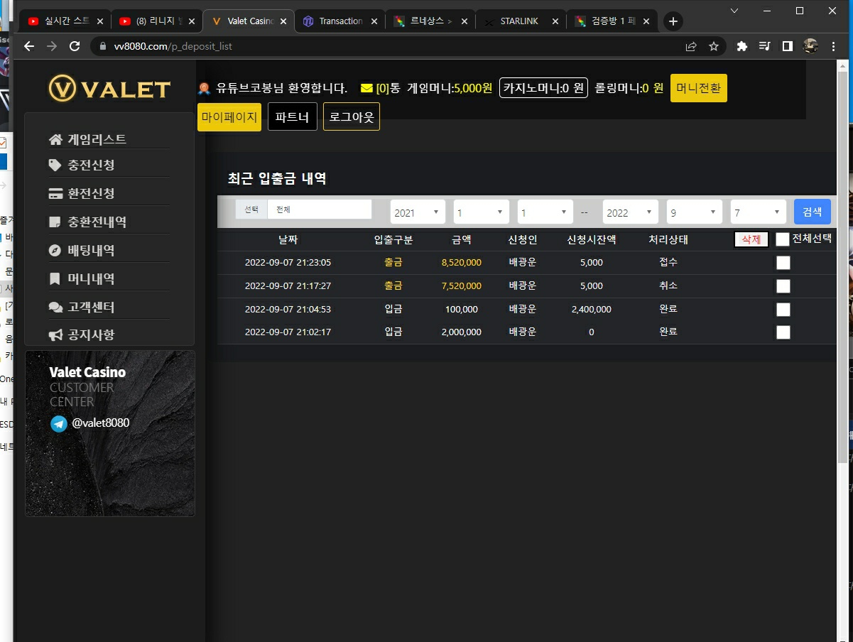
Task: Click the 취소 status in the 7,520,000 row
Action: click(668, 285)
